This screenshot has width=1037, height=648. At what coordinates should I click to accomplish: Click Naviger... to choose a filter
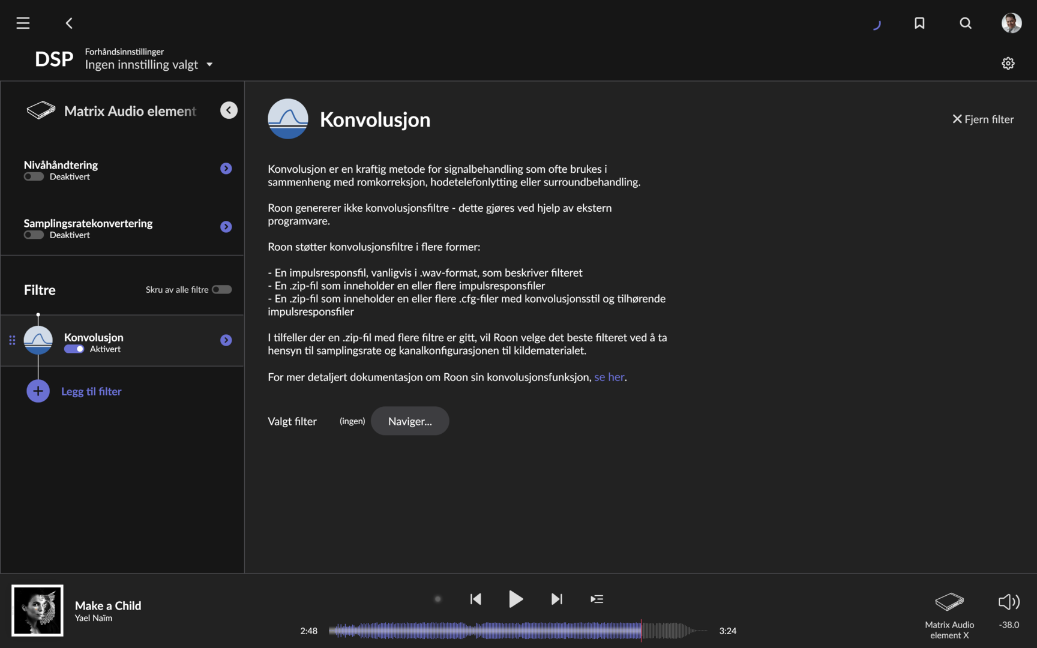click(409, 421)
